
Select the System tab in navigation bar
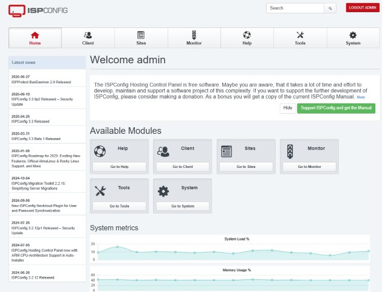click(x=353, y=38)
